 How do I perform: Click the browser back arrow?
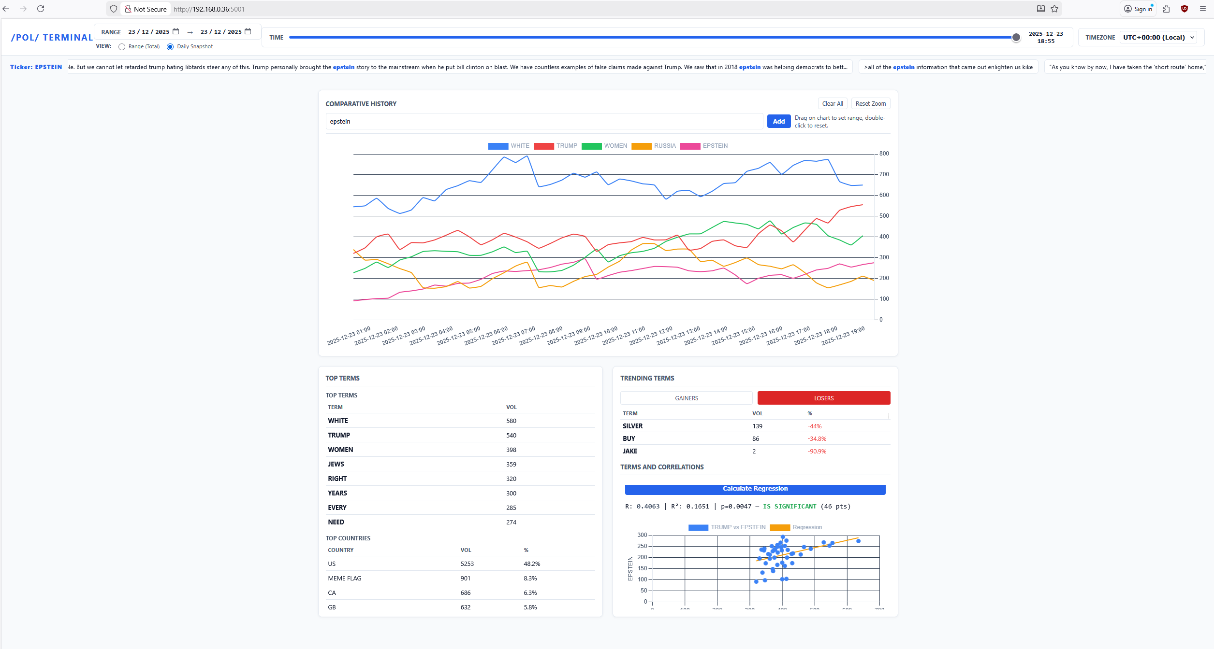click(6, 9)
